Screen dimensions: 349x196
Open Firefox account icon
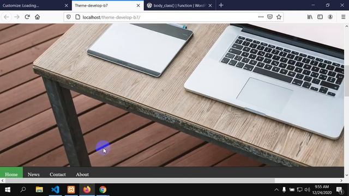click(330, 17)
